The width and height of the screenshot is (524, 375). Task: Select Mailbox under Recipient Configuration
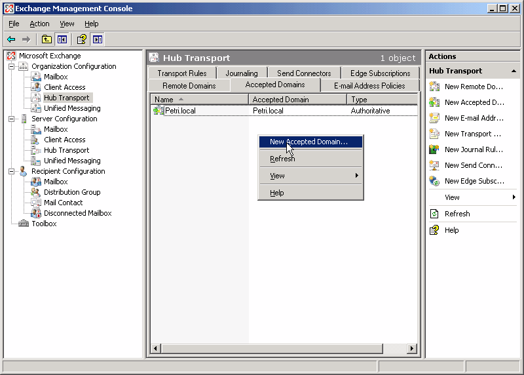click(x=56, y=182)
